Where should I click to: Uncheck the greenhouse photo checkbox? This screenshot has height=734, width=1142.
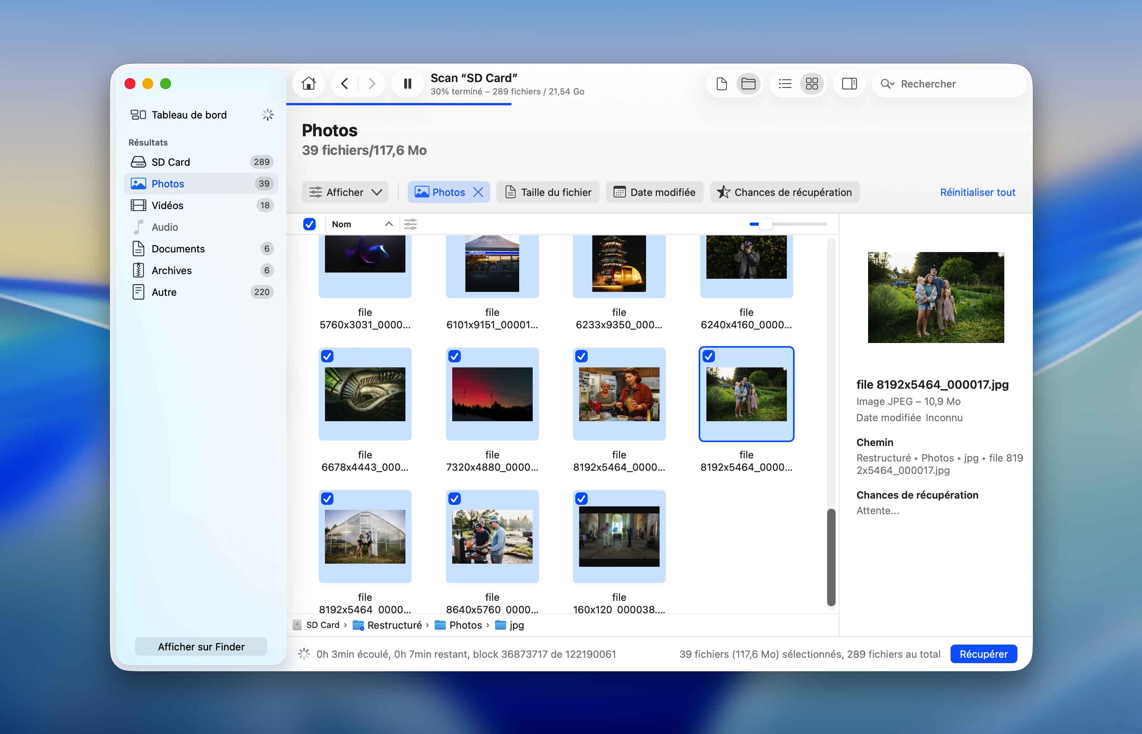point(327,499)
